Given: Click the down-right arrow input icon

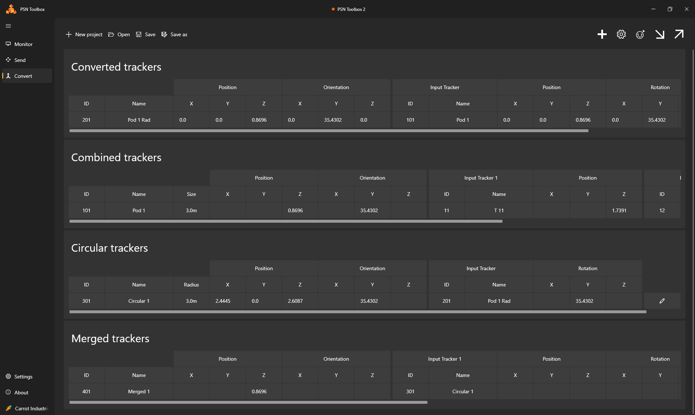Looking at the screenshot, I should [660, 34].
